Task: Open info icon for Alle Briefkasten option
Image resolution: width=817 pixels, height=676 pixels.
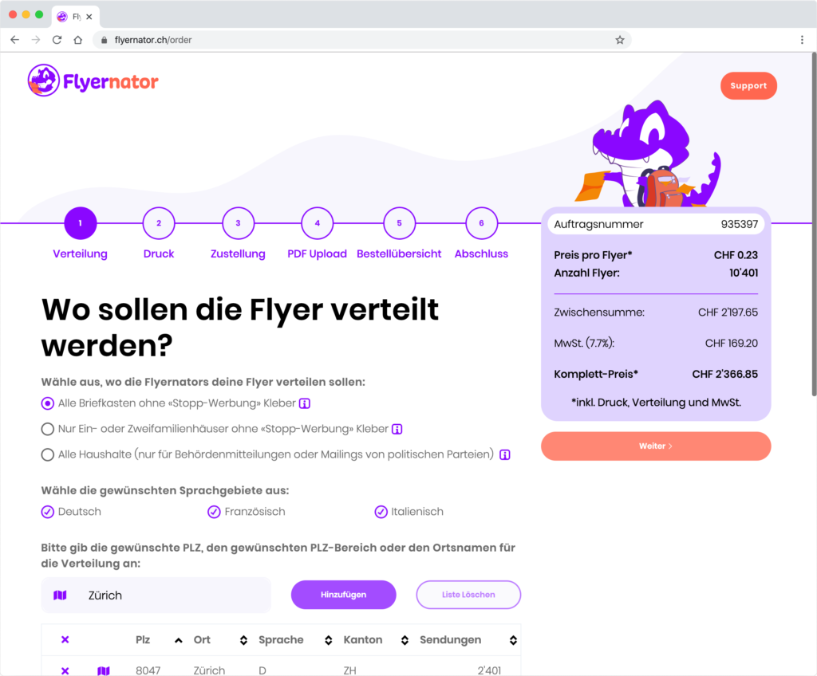Action: 305,403
